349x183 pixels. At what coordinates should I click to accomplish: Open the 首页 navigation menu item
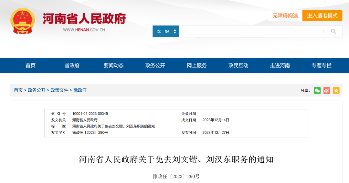(31, 66)
